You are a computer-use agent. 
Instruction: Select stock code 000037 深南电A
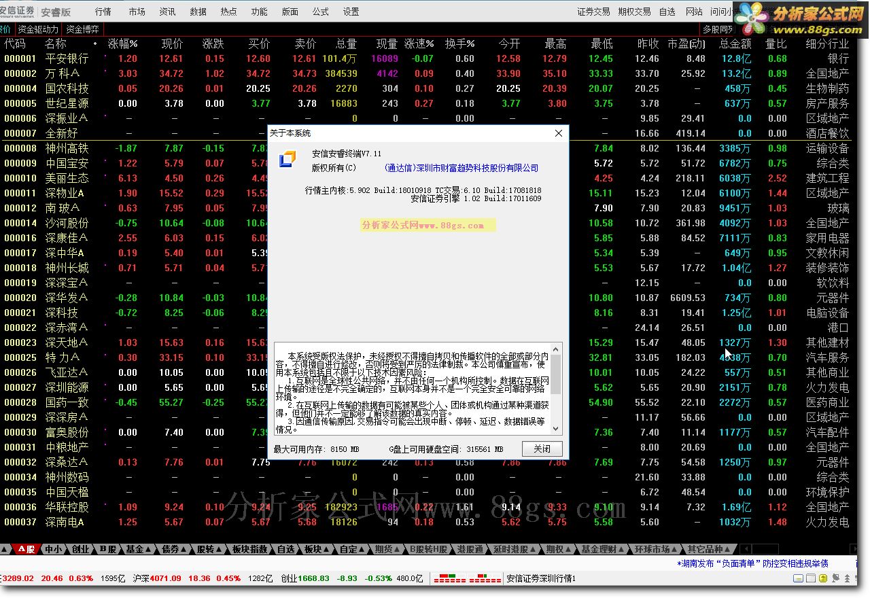[427, 522]
